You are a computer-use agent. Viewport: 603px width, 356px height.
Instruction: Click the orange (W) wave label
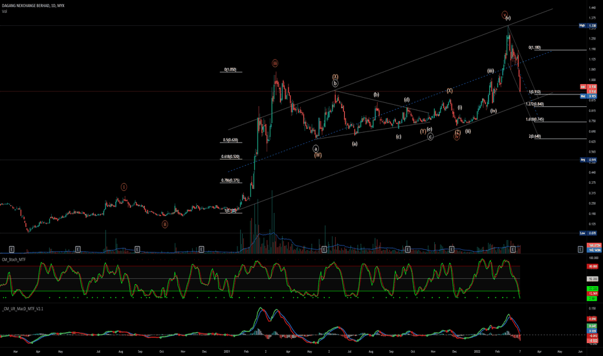(318, 155)
